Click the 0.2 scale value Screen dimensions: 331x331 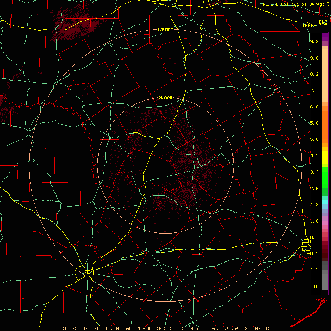[314, 237]
